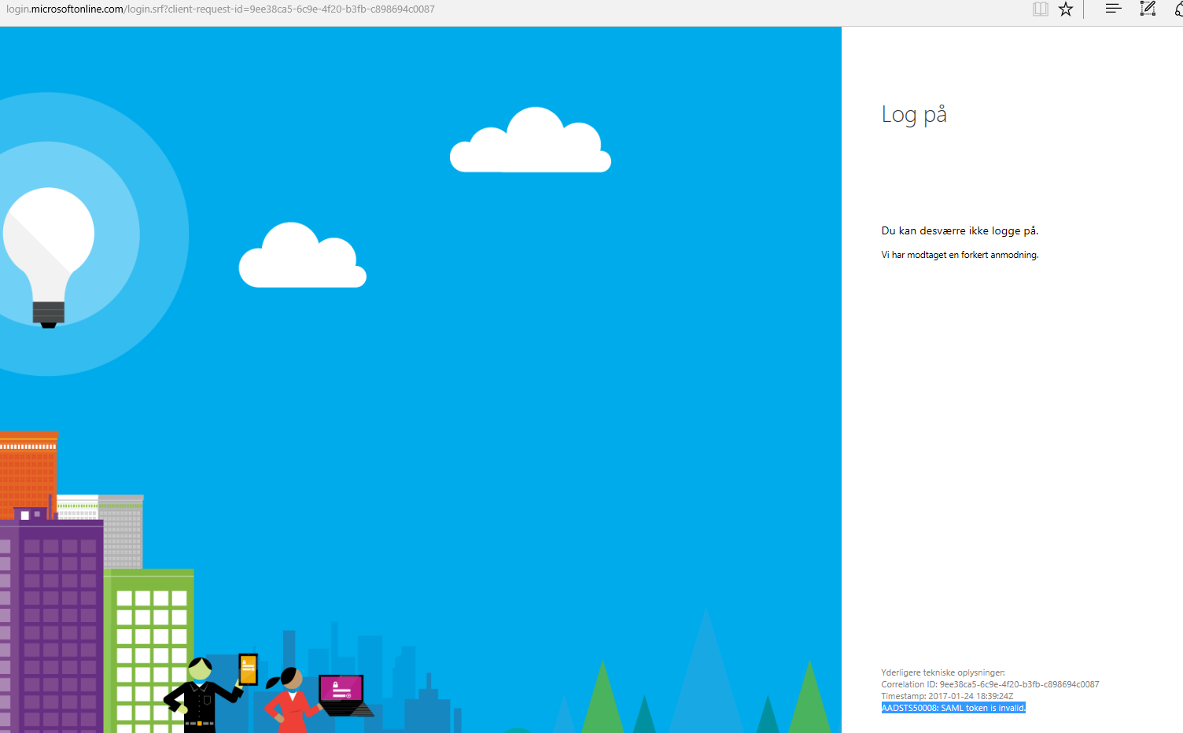Viewport: 1183px width, 733px height.
Task: Add page to favorites star
Action: (x=1066, y=9)
